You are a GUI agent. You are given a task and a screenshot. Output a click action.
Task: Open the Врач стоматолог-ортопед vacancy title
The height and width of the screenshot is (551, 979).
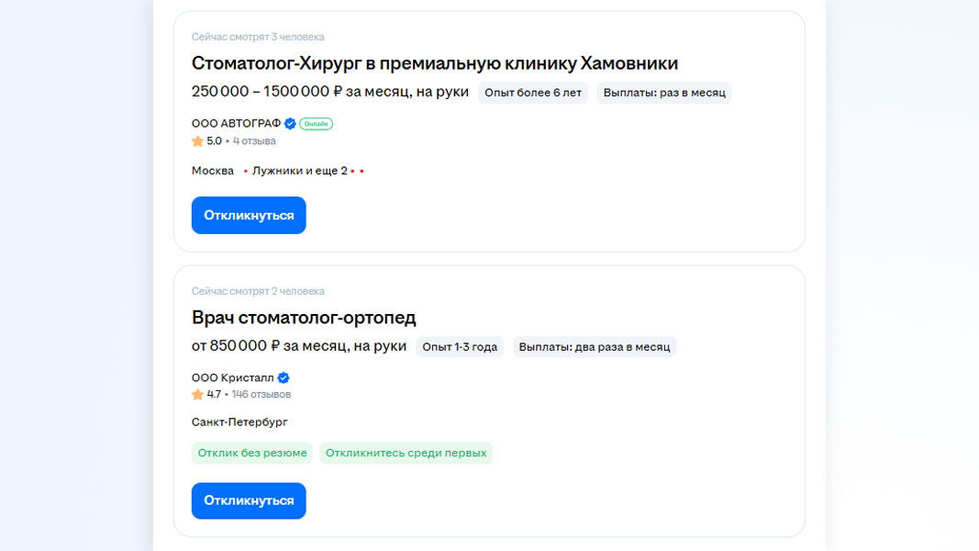click(304, 318)
